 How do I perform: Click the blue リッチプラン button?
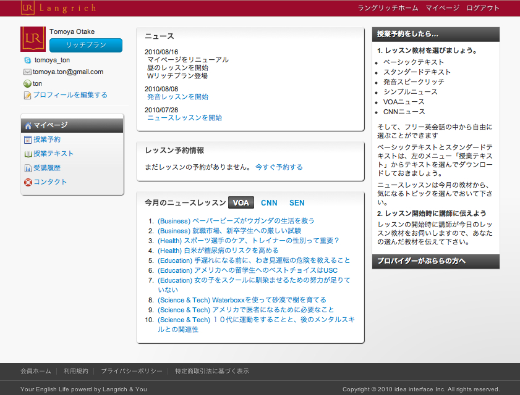[86, 45]
